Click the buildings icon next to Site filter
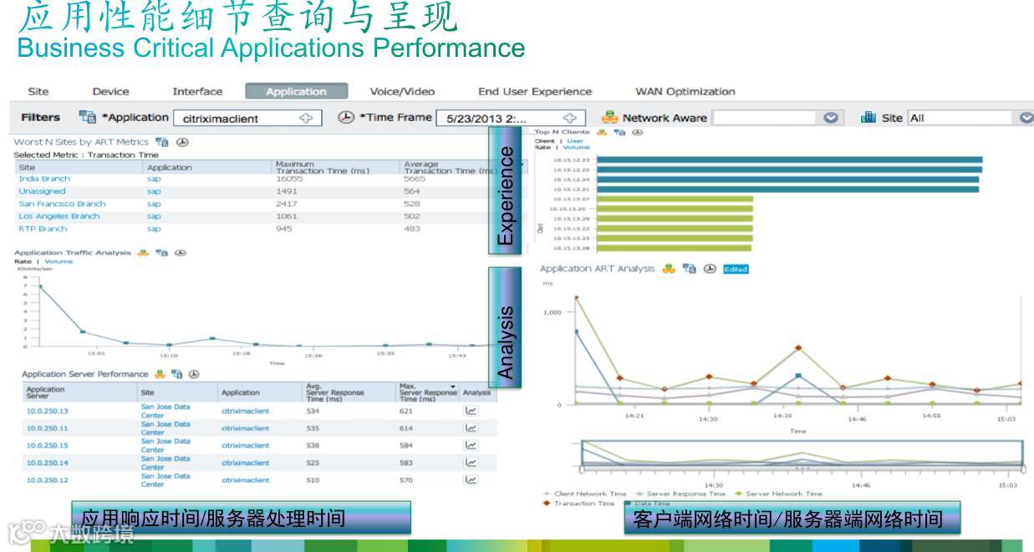 pyautogui.click(x=868, y=118)
